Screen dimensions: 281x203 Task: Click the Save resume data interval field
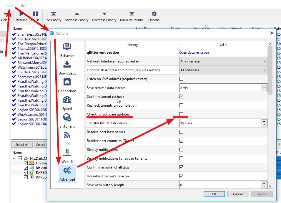pos(220,88)
